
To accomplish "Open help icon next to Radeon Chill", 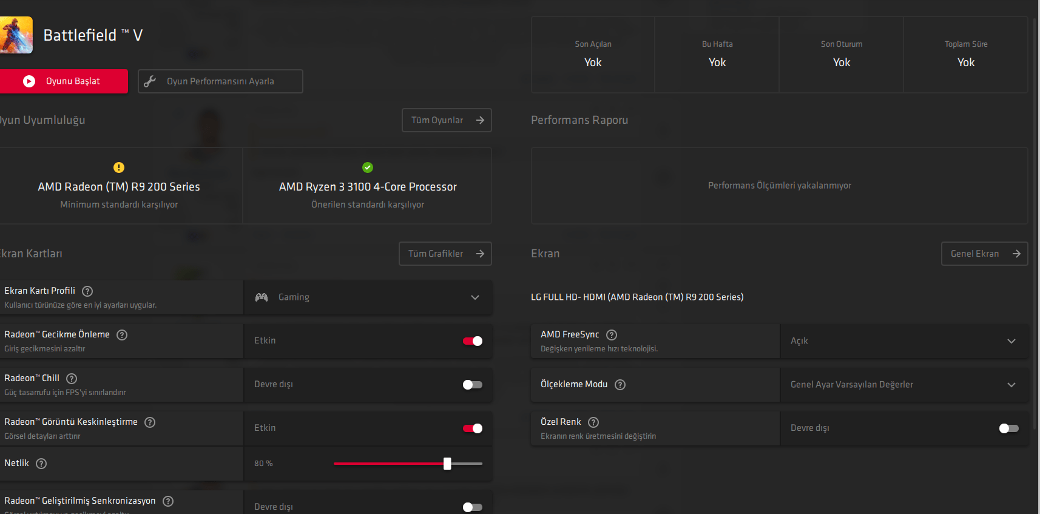I will click(72, 379).
